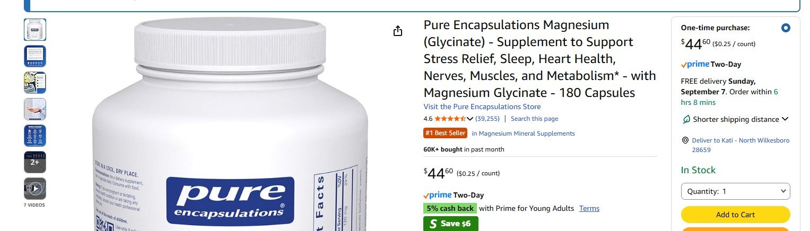The image size is (810, 231).
Task: Add the item to cart
Action: pos(735,215)
